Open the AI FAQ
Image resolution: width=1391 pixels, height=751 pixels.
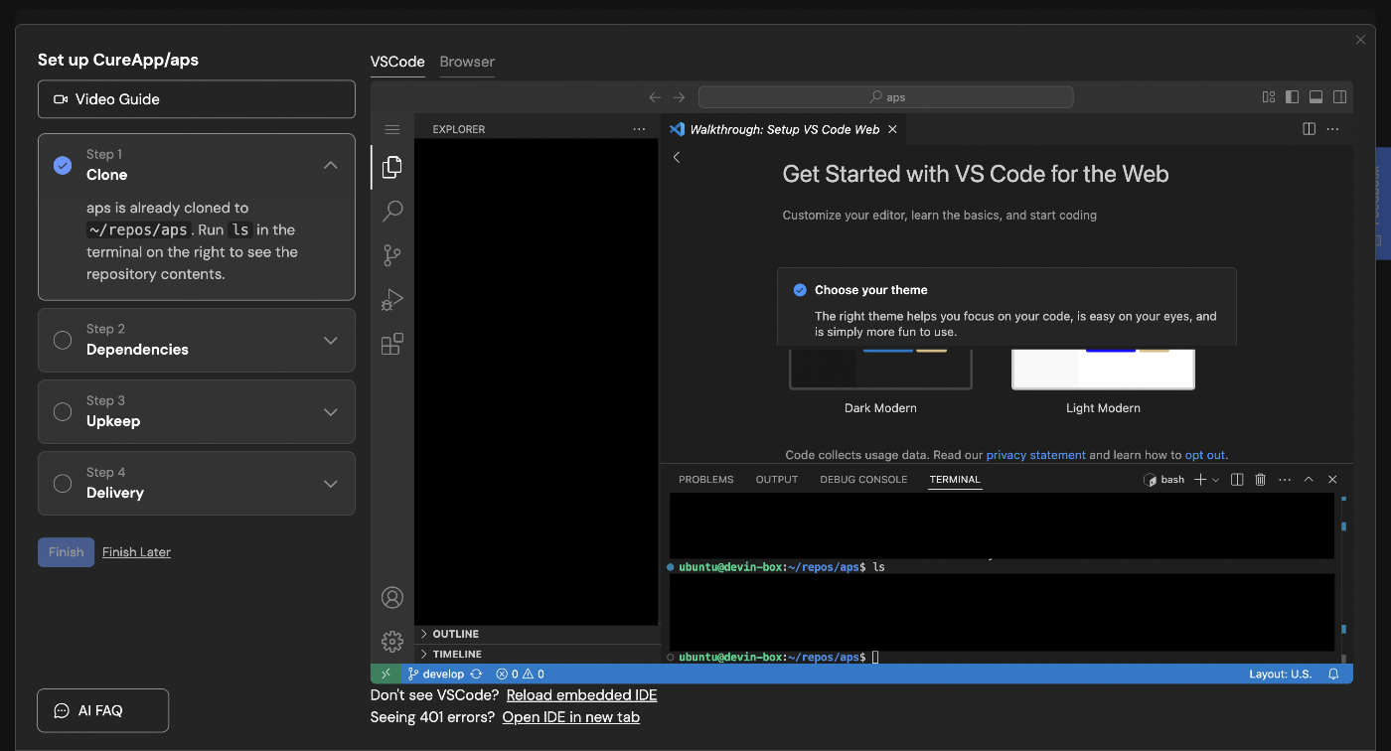103,710
